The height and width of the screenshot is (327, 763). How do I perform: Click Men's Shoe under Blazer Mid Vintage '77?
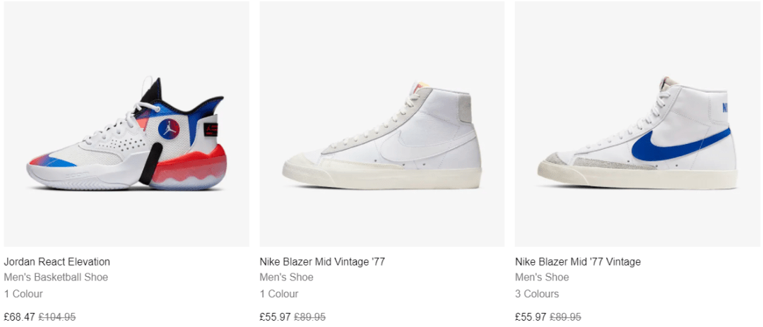tap(287, 278)
